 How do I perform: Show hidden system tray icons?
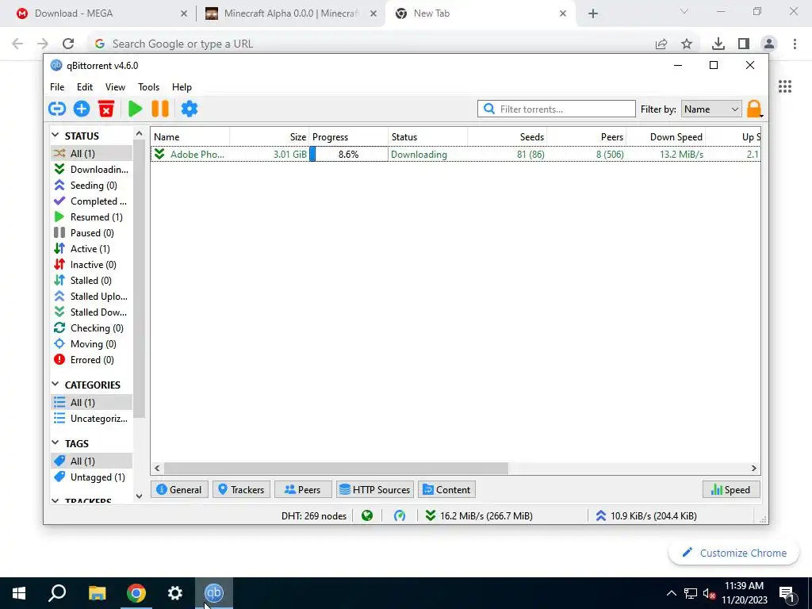pos(671,593)
